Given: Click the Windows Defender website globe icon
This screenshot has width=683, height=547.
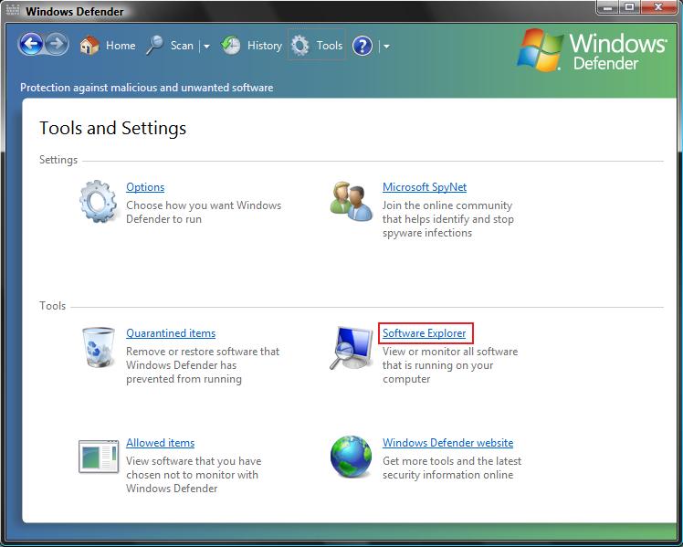Looking at the screenshot, I should [351, 457].
